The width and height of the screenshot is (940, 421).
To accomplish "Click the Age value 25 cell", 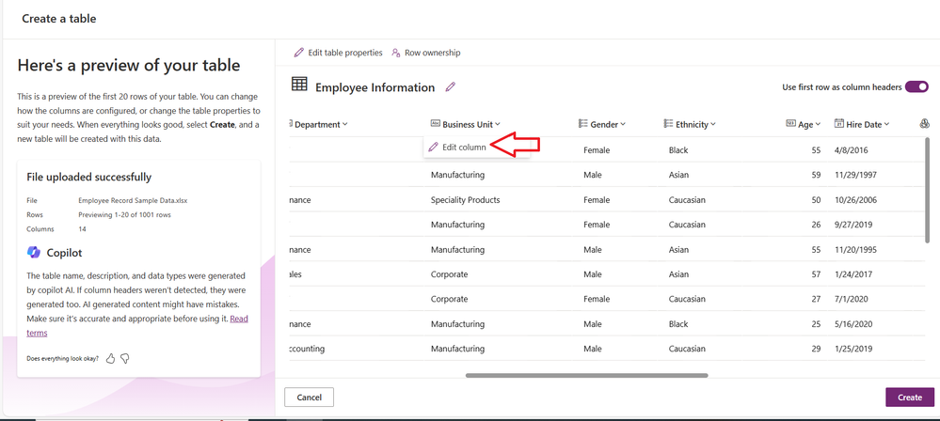I will [816, 324].
